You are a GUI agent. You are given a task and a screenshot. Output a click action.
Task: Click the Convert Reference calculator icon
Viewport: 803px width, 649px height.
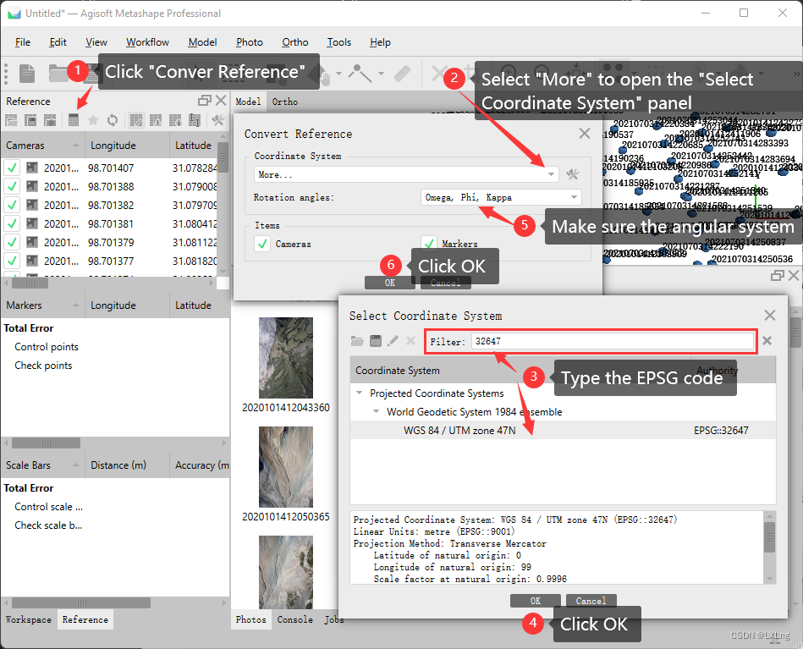[x=74, y=120]
